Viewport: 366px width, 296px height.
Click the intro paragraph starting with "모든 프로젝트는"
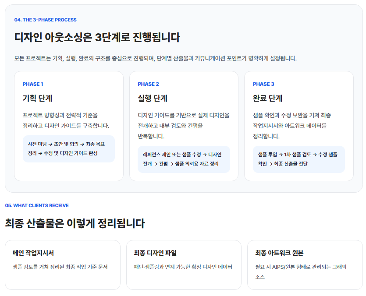tap(155, 58)
